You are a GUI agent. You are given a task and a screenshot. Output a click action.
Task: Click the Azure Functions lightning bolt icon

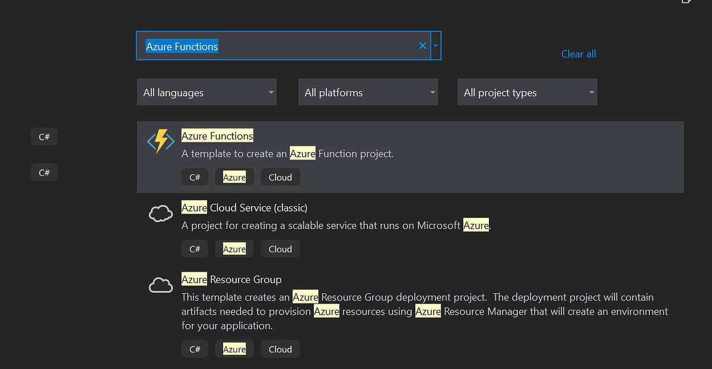[x=160, y=142]
